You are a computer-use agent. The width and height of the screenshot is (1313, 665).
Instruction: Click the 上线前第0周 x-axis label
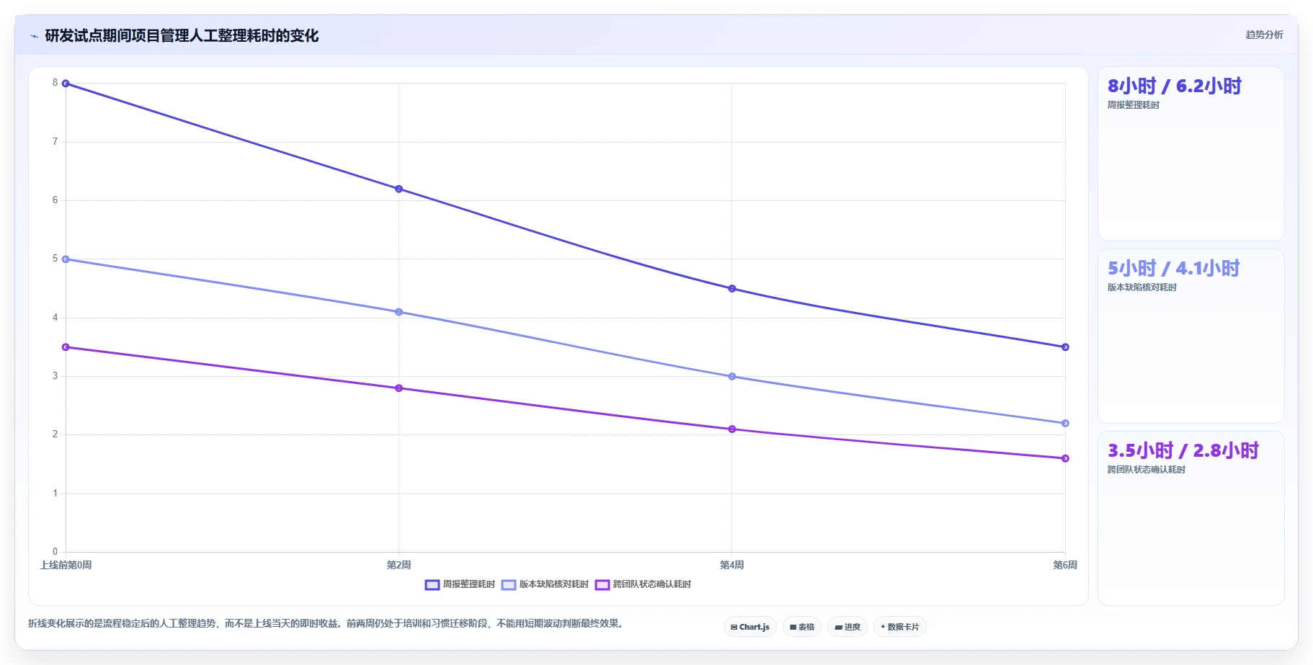[66, 565]
